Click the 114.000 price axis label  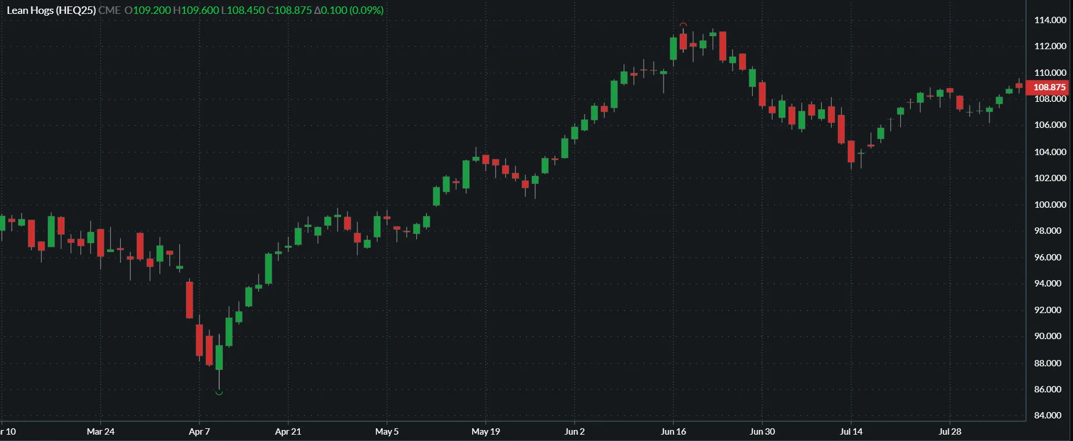coord(1050,20)
